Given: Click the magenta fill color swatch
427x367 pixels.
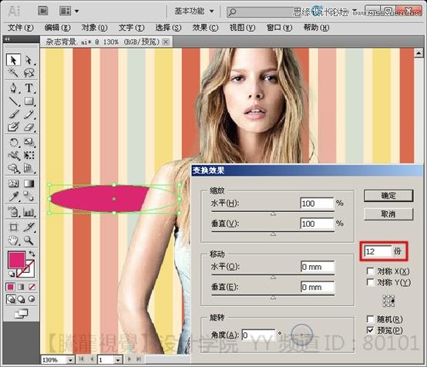Looking at the screenshot, I should click(17, 259).
